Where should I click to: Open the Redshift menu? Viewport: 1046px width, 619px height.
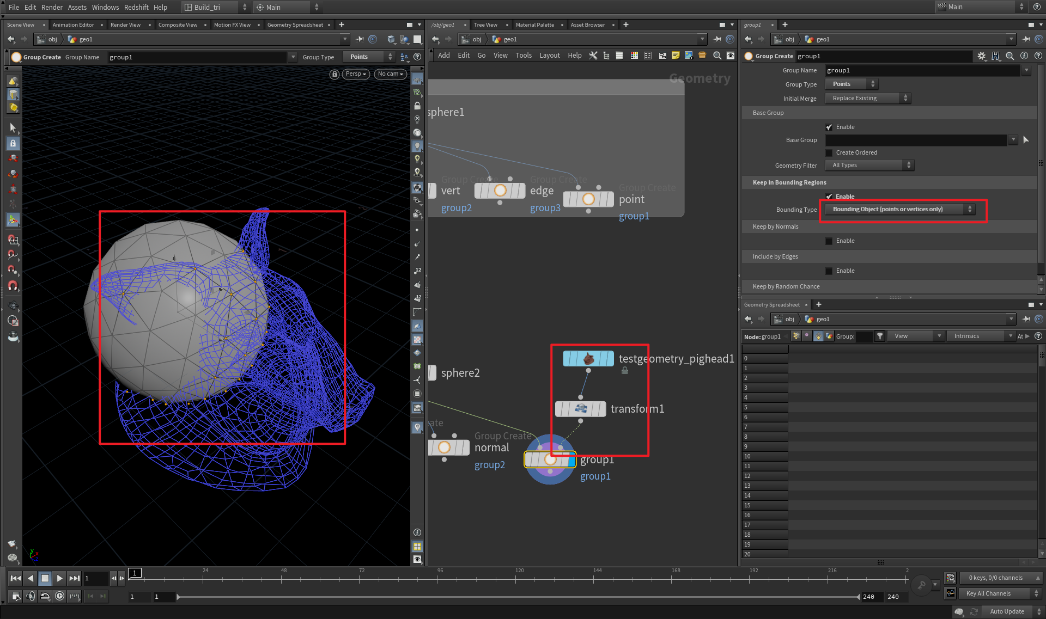click(x=136, y=7)
